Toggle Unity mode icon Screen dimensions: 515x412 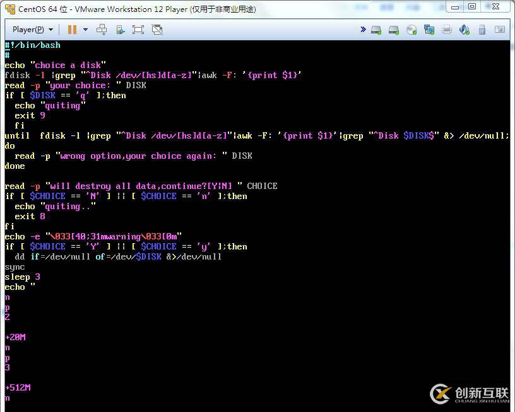coord(157,30)
